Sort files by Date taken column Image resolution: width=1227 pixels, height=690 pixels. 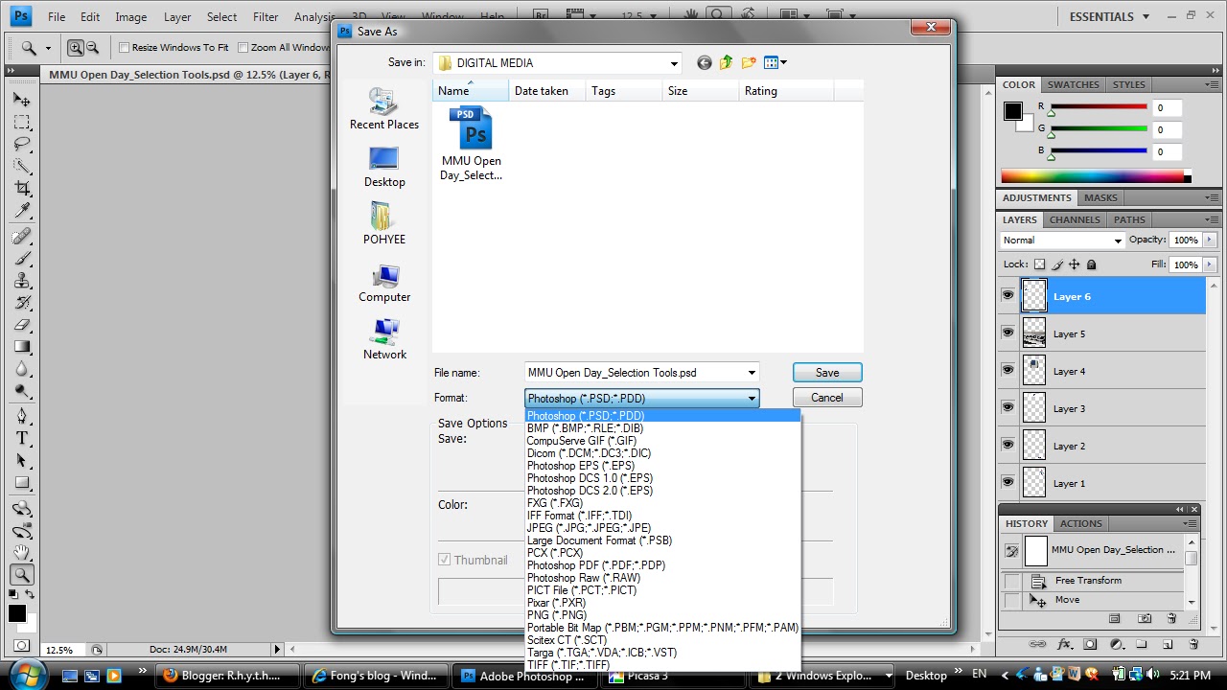546,91
